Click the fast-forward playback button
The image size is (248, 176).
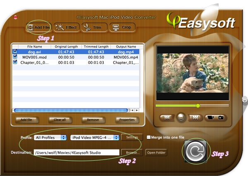pos(195,117)
